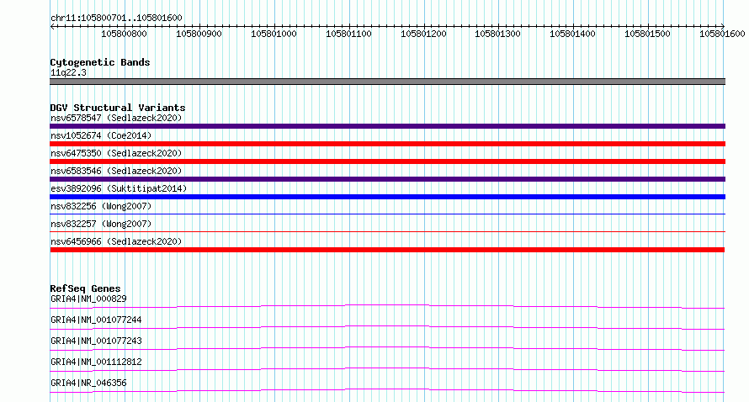The height and width of the screenshot is (402, 749).
Task: Select variant label nsv1052674 (Coe2014)
Action: [101, 135]
